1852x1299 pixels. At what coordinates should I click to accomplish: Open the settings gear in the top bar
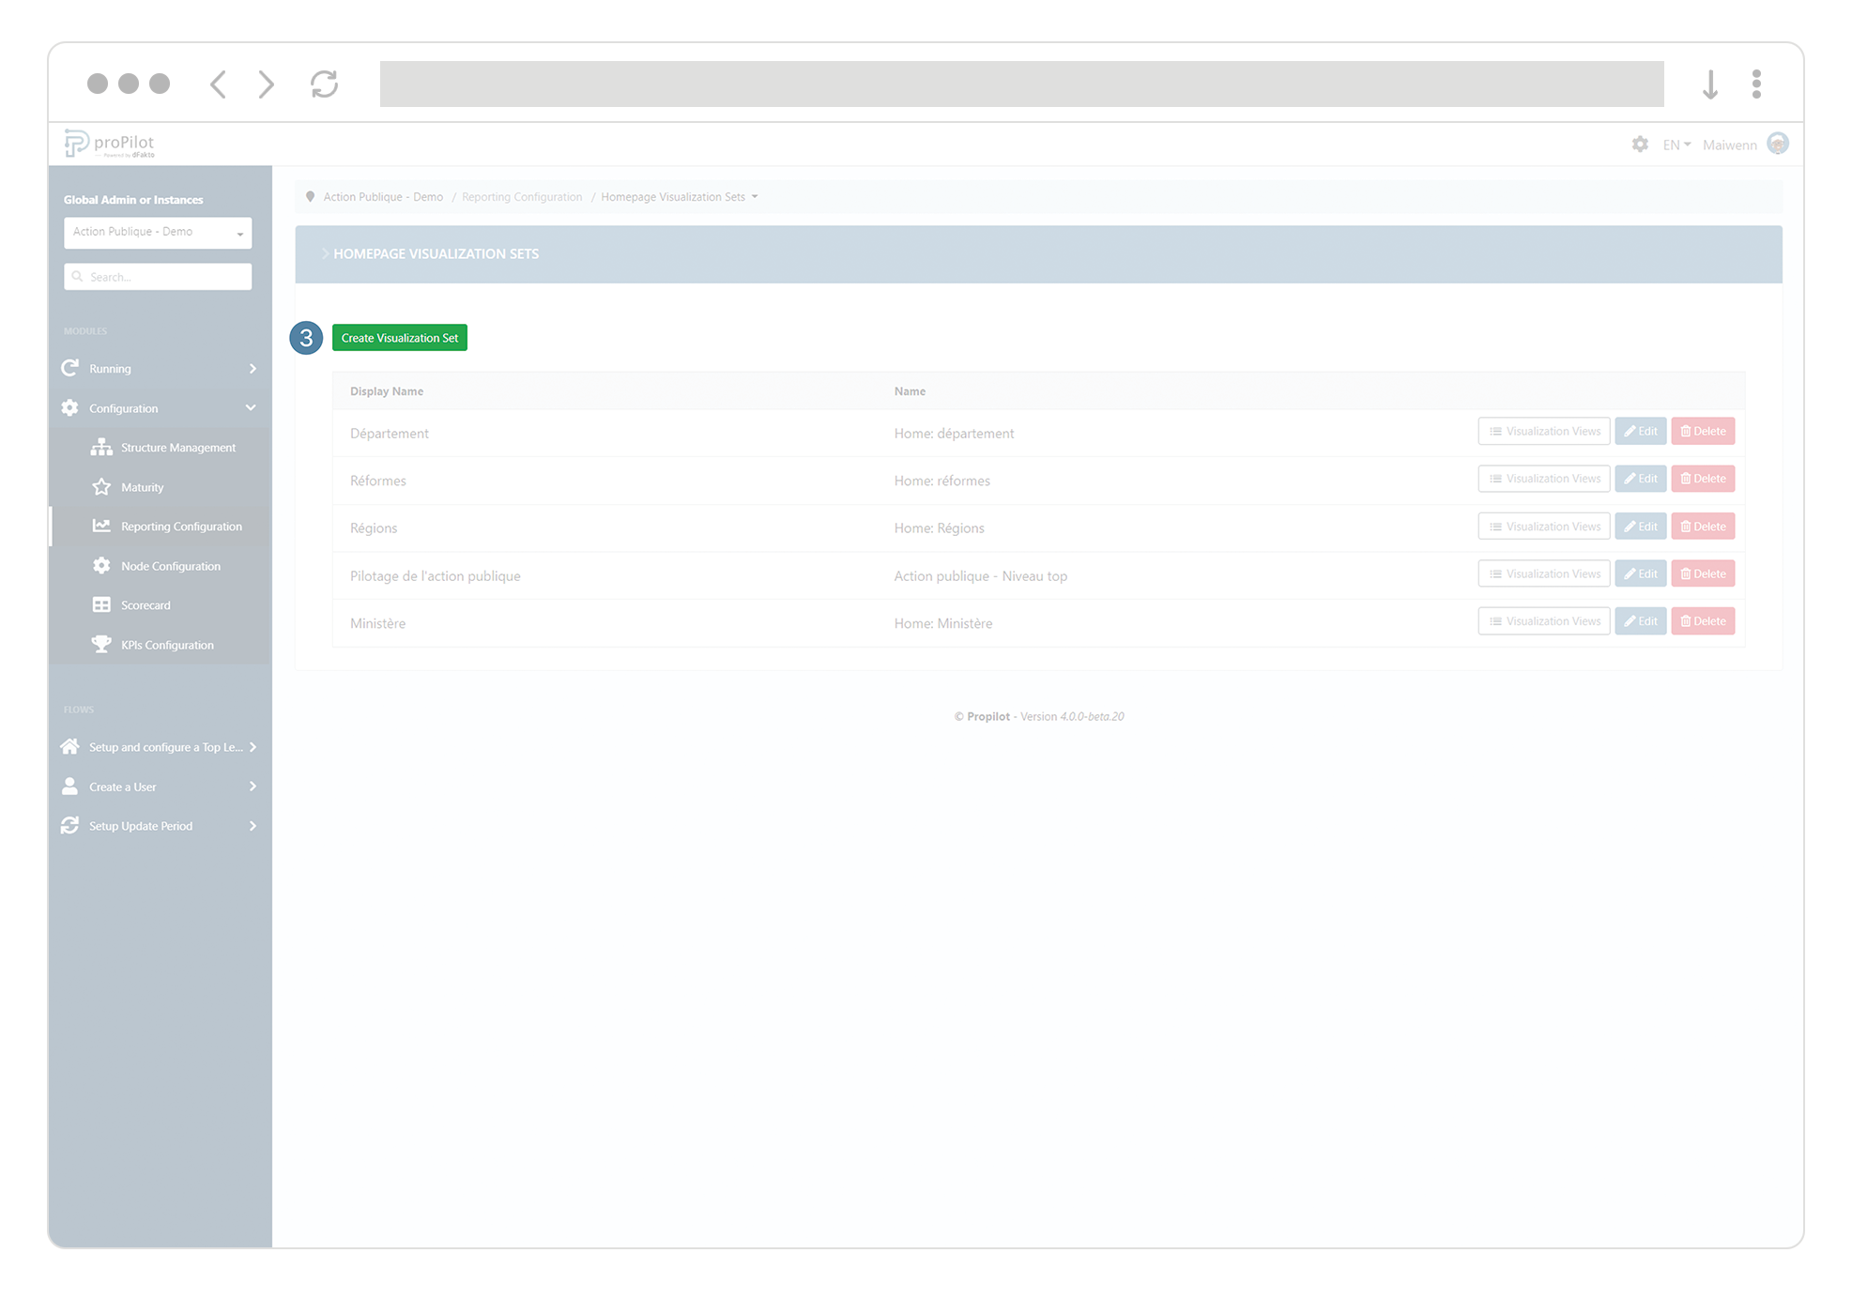(x=1640, y=145)
